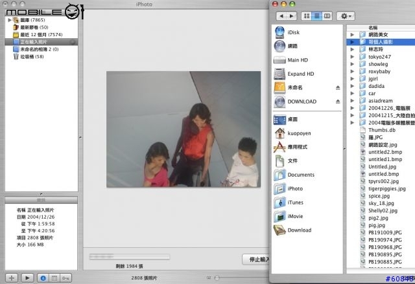Expand the jgirl folder
The width and height of the screenshot is (415, 284).
click(352, 79)
